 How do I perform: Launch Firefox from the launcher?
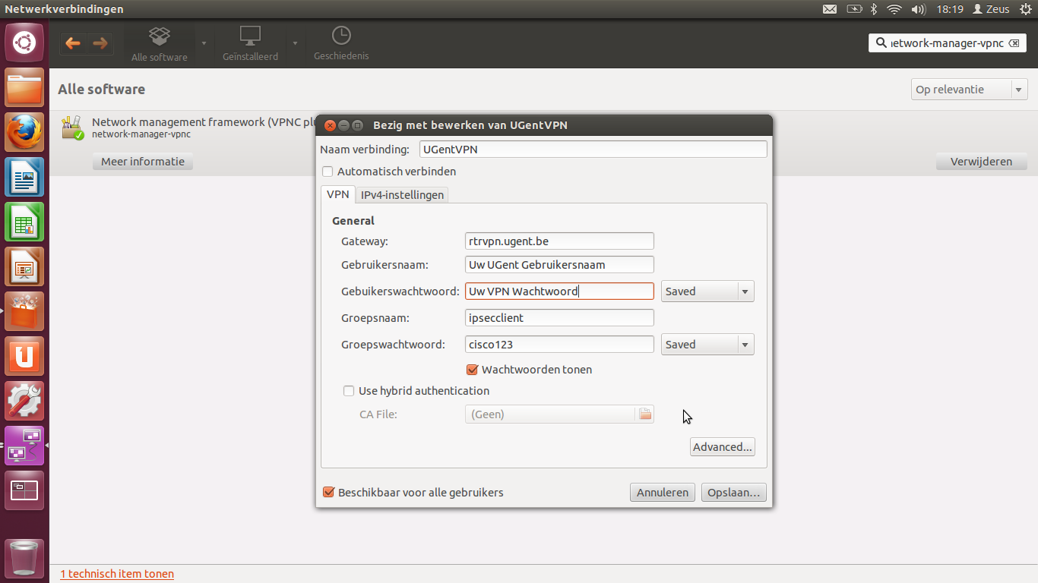tap(24, 133)
